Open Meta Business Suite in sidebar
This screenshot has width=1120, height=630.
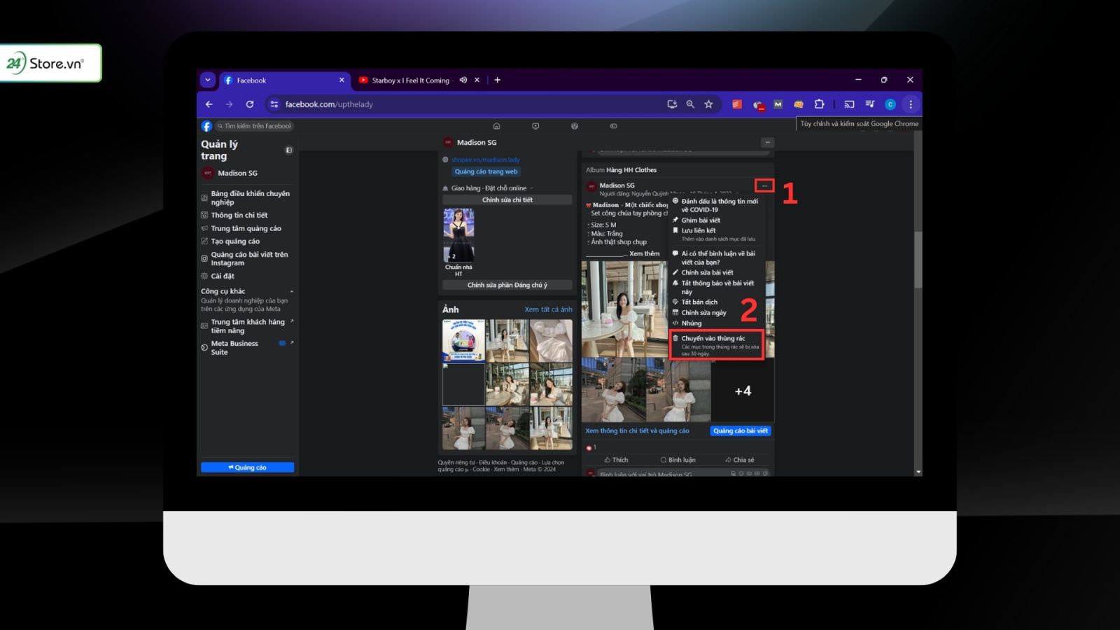click(234, 348)
